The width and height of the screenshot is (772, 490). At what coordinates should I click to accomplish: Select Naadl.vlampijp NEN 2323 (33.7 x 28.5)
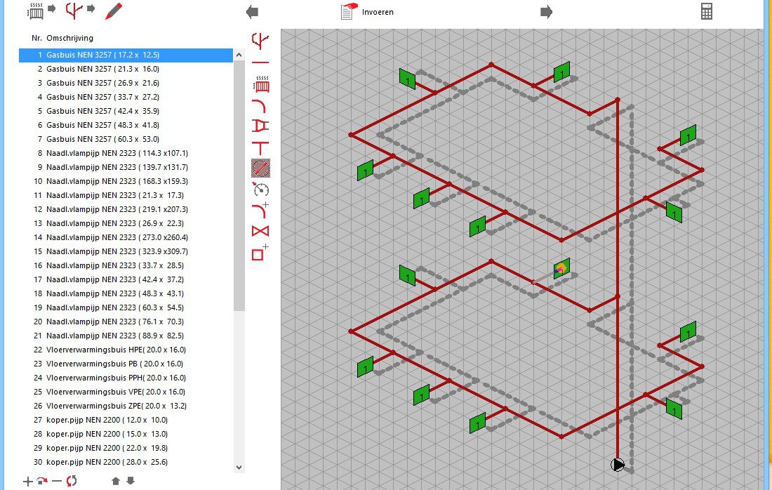[126, 265]
